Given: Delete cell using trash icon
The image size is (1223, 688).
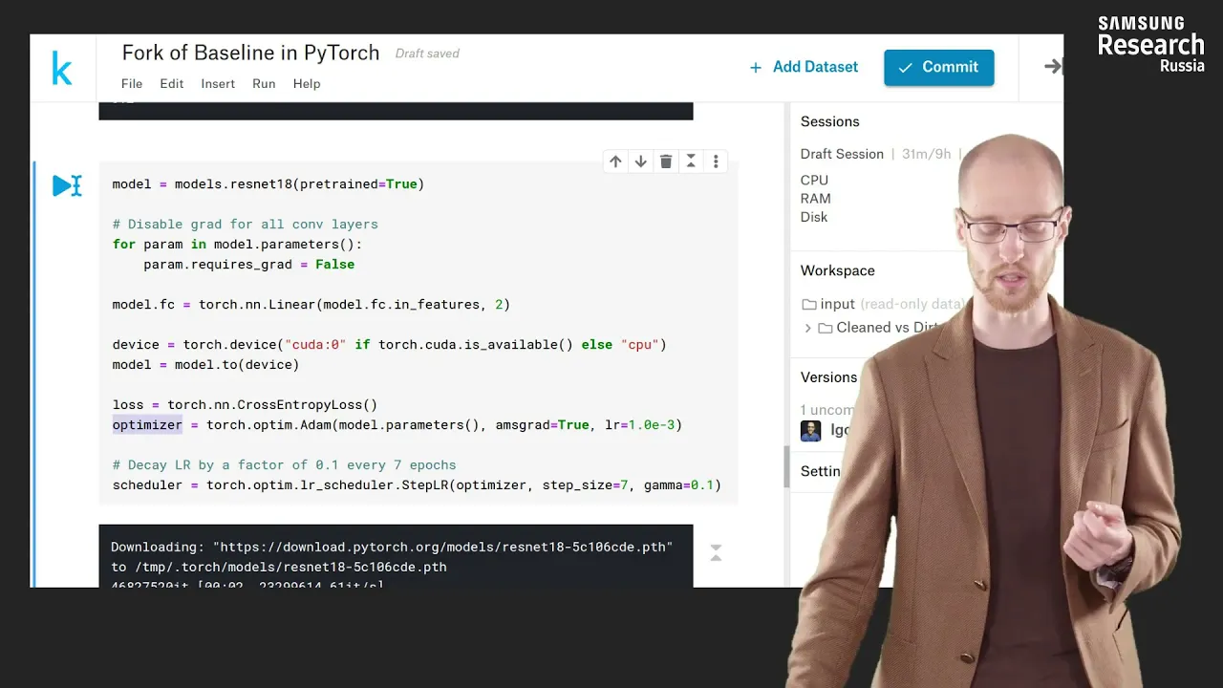Looking at the screenshot, I should pyautogui.click(x=666, y=161).
